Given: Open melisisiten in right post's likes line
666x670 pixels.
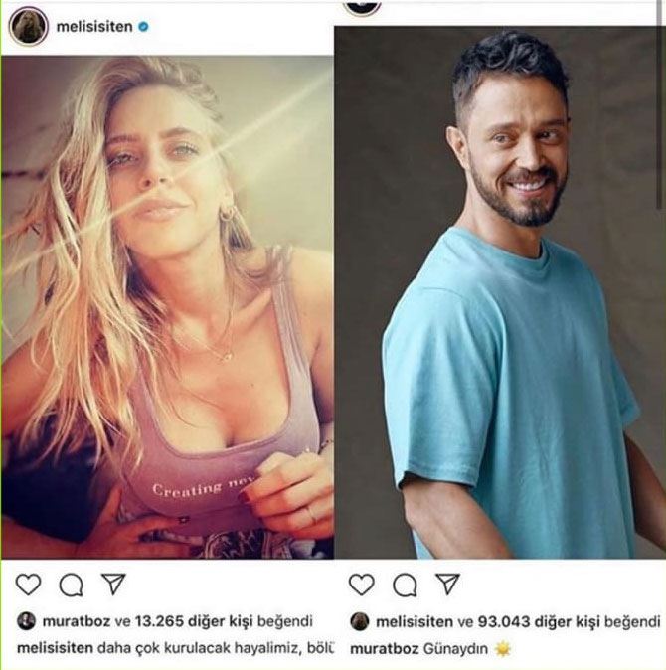Looking at the screenshot, I should click(x=414, y=621).
